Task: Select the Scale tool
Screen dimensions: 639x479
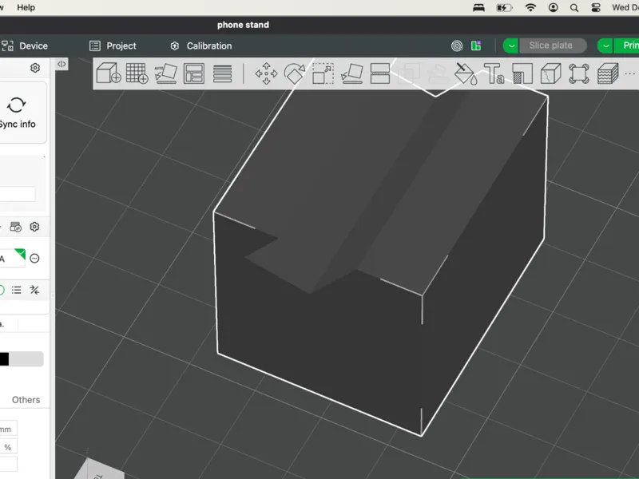Action: (x=323, y=73)
